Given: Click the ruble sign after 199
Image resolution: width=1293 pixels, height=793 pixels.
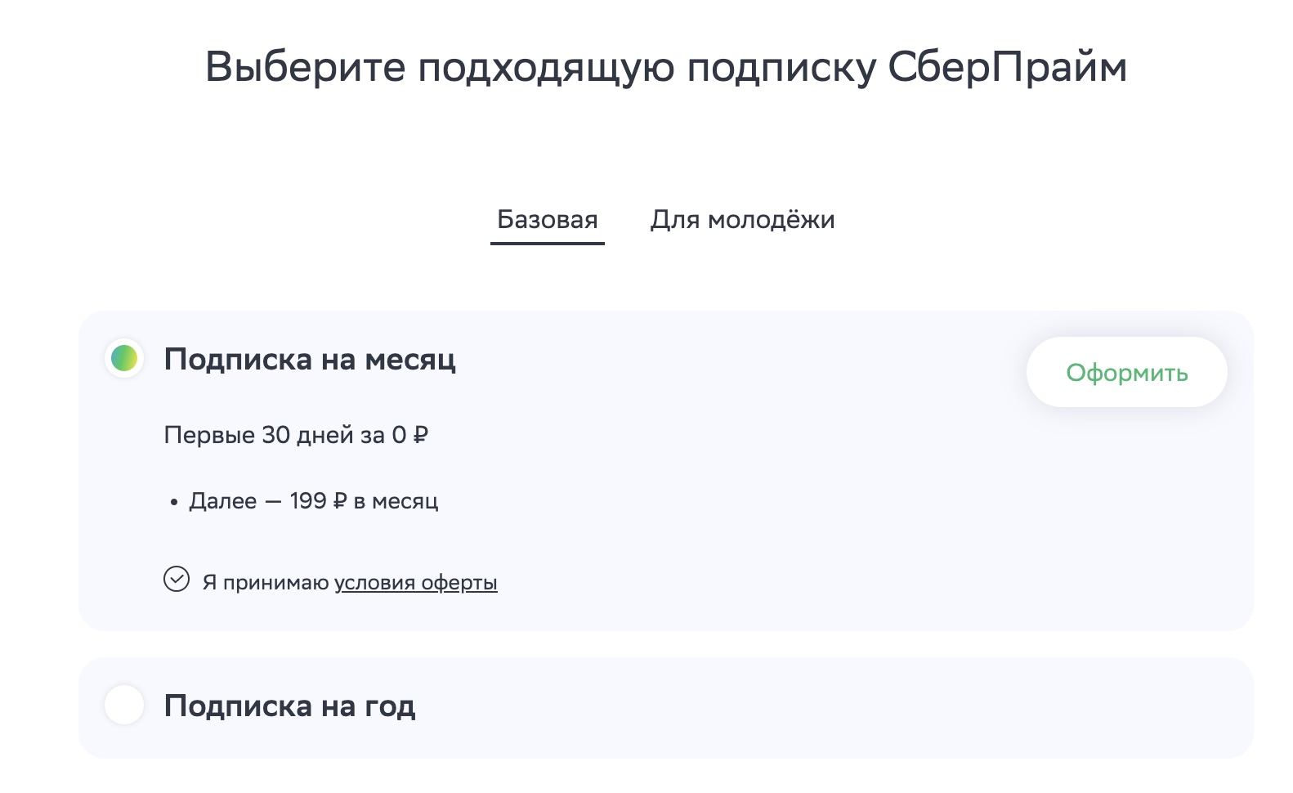Looking at the screenshot, I should click(x=340, y=500).
